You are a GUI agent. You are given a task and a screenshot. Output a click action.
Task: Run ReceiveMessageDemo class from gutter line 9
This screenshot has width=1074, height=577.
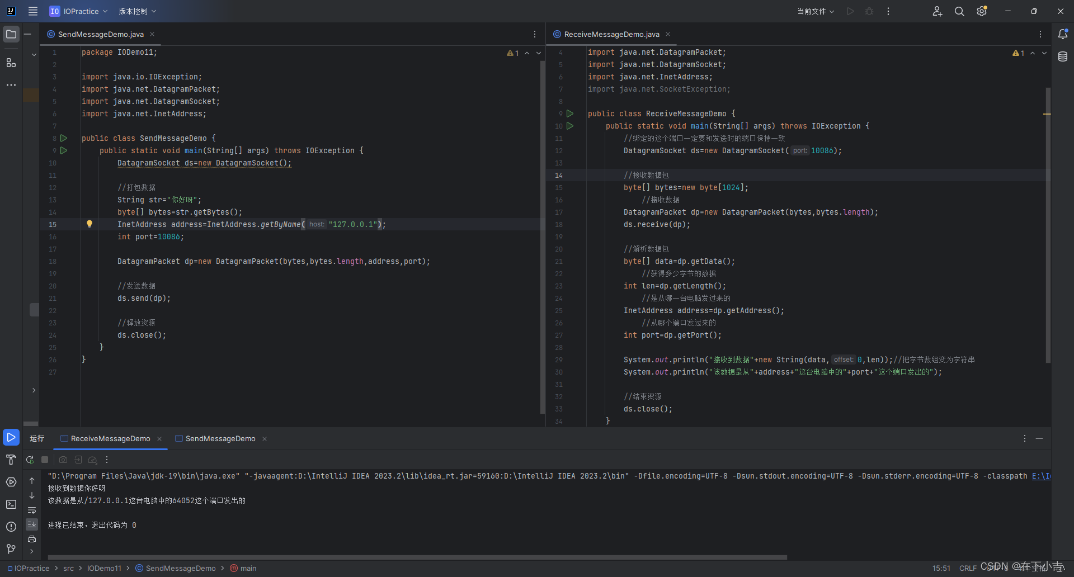(570, 113)
